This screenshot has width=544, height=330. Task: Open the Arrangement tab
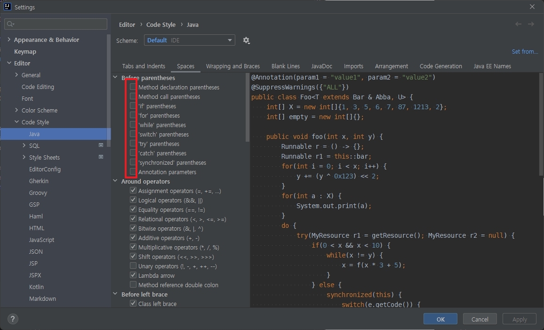[x=392, y=66]
